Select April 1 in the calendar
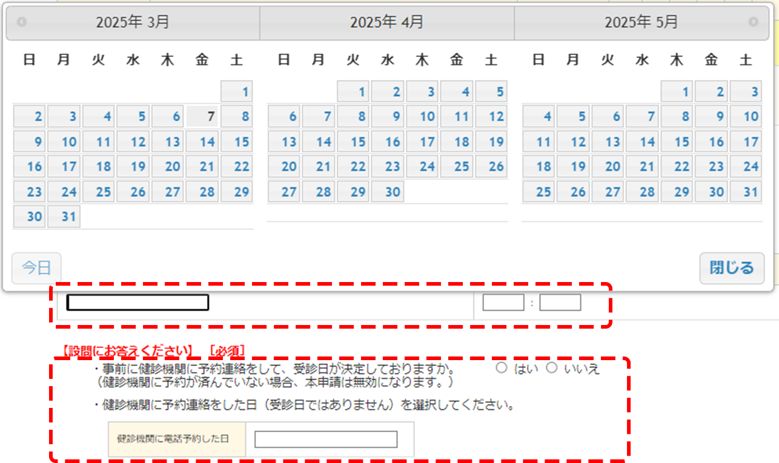Screen dimensions: 779x463 [x=353, y=91]
